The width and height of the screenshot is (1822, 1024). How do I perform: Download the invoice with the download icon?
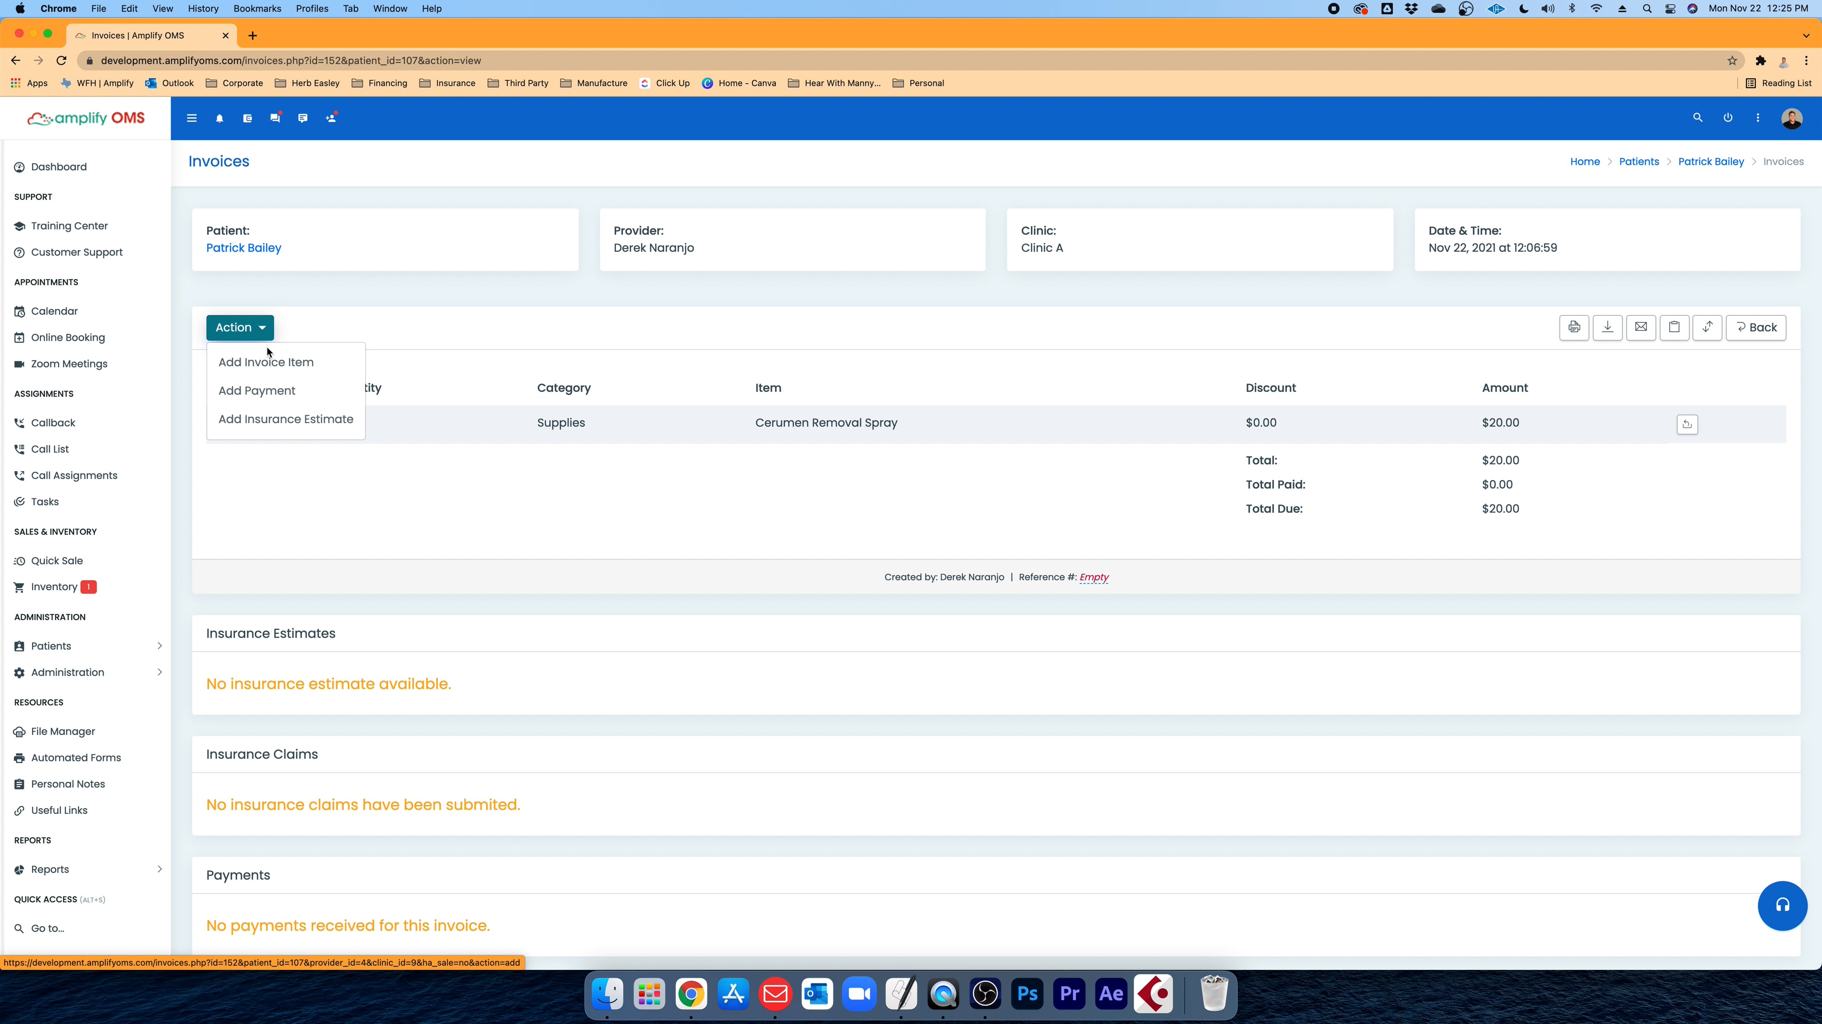1608,327
